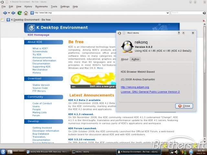The height and width of the screenshot is (155, 207).
Task: Open the rekonq.adjam.org link
Action: click(135, 87)
